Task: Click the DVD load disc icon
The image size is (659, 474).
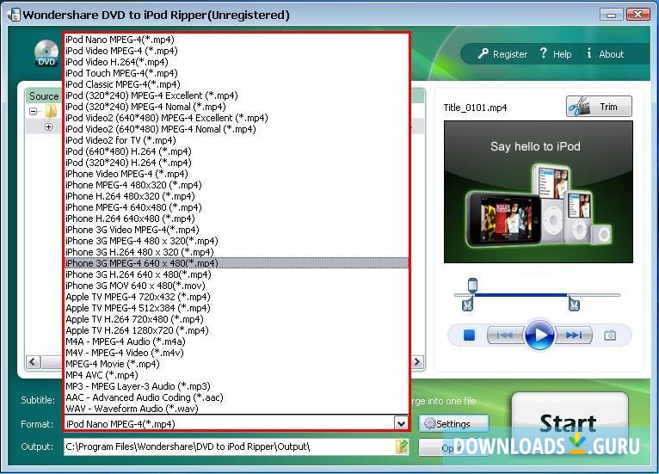Action: coord(46,53)
